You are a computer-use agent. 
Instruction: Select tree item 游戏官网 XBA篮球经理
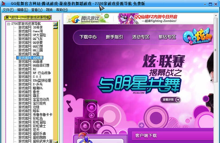(x=35, y=81)
